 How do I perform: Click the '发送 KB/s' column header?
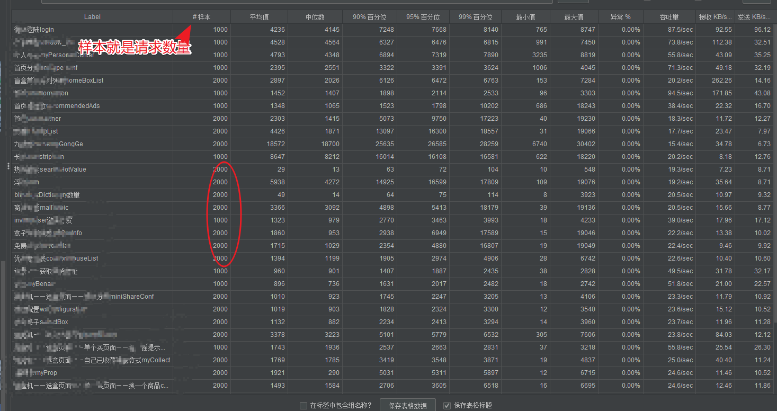(x=754, y=17)
